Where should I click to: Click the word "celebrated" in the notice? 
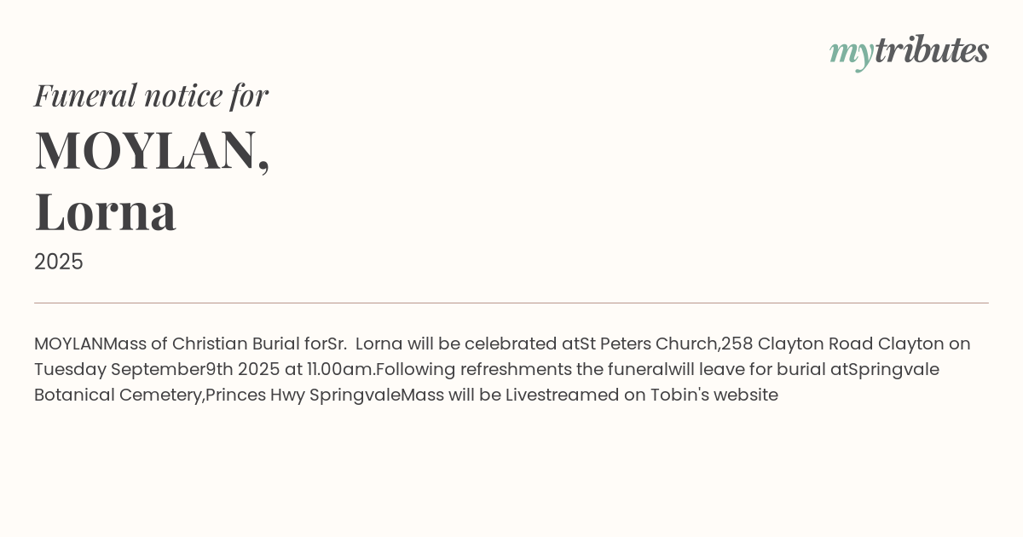click(510, 344)
